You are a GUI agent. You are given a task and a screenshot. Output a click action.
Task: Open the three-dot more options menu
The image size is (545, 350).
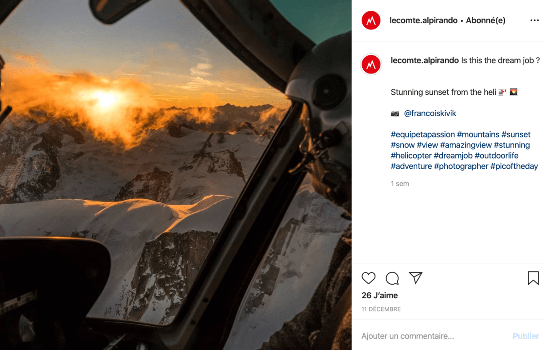pyautogui.click(x=535, y=20)
